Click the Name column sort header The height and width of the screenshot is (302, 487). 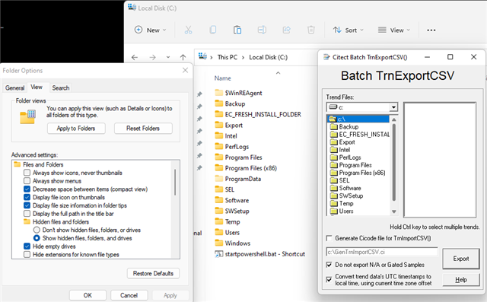point(223,78)
